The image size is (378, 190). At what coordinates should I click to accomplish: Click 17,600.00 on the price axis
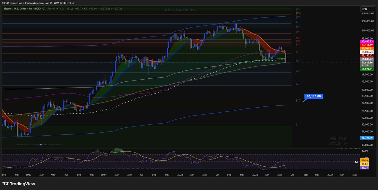367,131
